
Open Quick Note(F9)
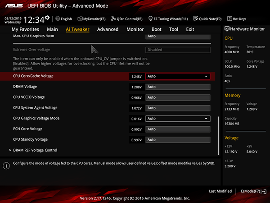point(210,19)
